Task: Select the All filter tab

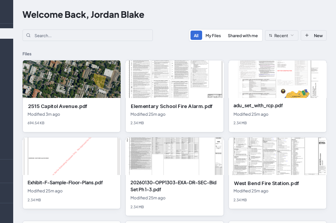Action: 196,36
